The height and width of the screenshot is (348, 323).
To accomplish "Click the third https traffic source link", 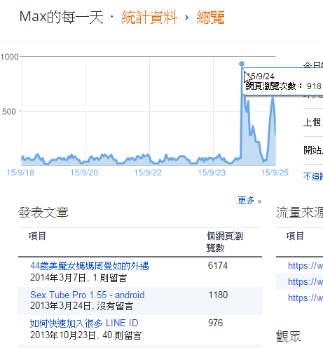I will [305, 297].
